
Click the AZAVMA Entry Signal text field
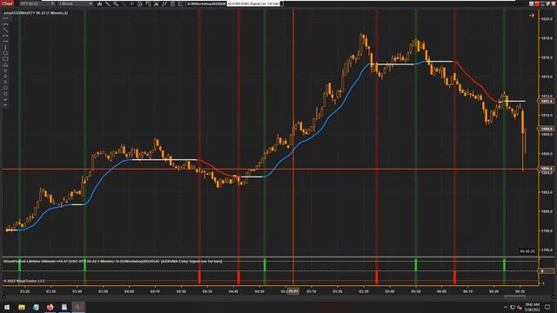click(253, 3)
